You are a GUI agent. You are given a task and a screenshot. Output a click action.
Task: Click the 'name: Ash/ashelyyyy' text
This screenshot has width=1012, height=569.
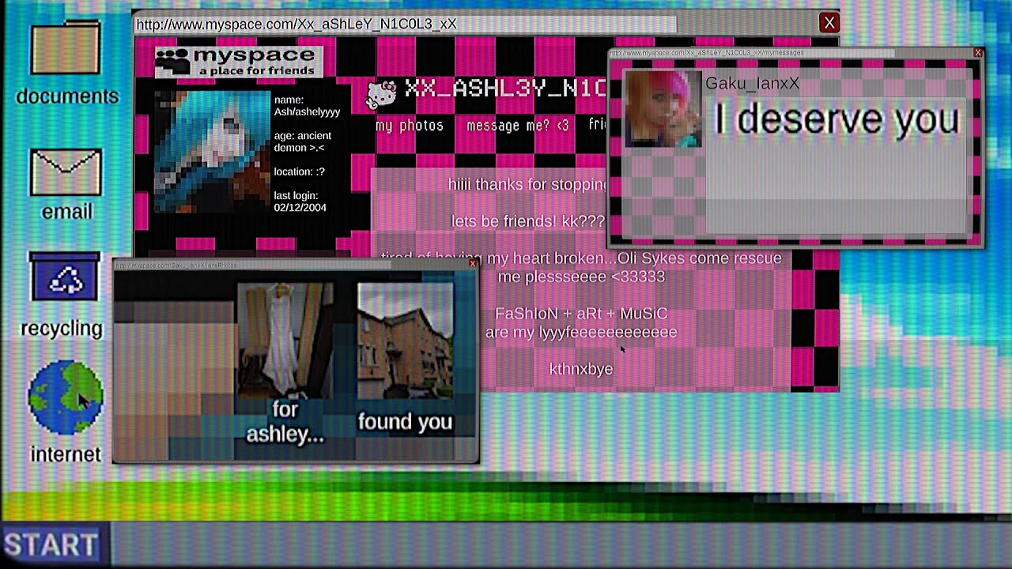pyautogui.click(x=307, y=106)
